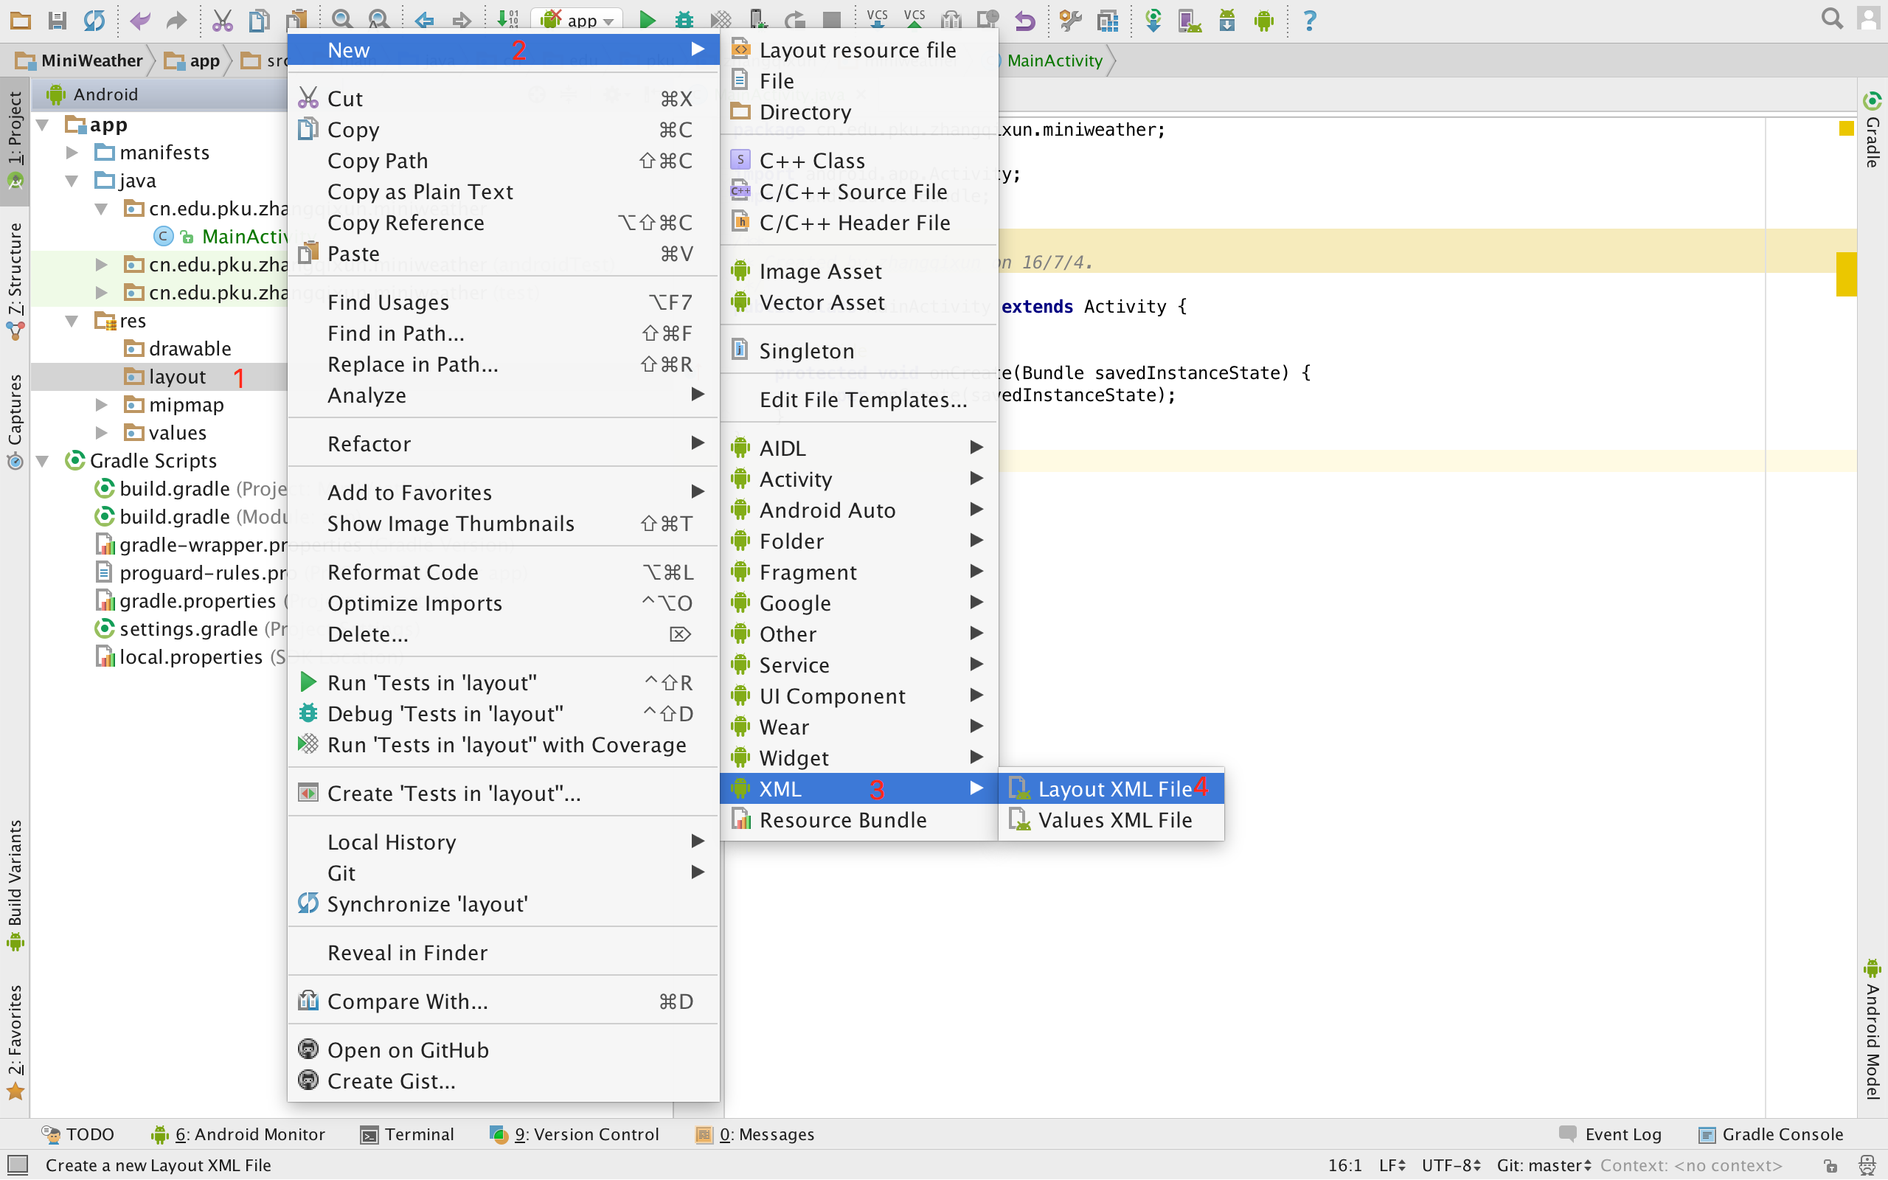Toggle the 2: Favorites side panel
Viewport: 1888px width, 1180px height.
click(15, 1042)
